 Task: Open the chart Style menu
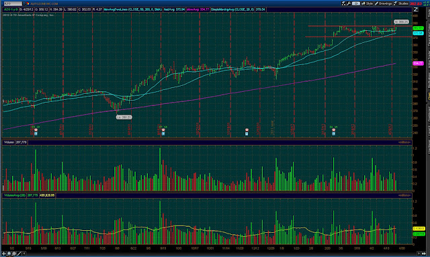coord(368,3)
